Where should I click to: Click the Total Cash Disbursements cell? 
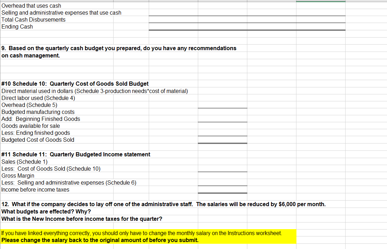coord(33,20)
